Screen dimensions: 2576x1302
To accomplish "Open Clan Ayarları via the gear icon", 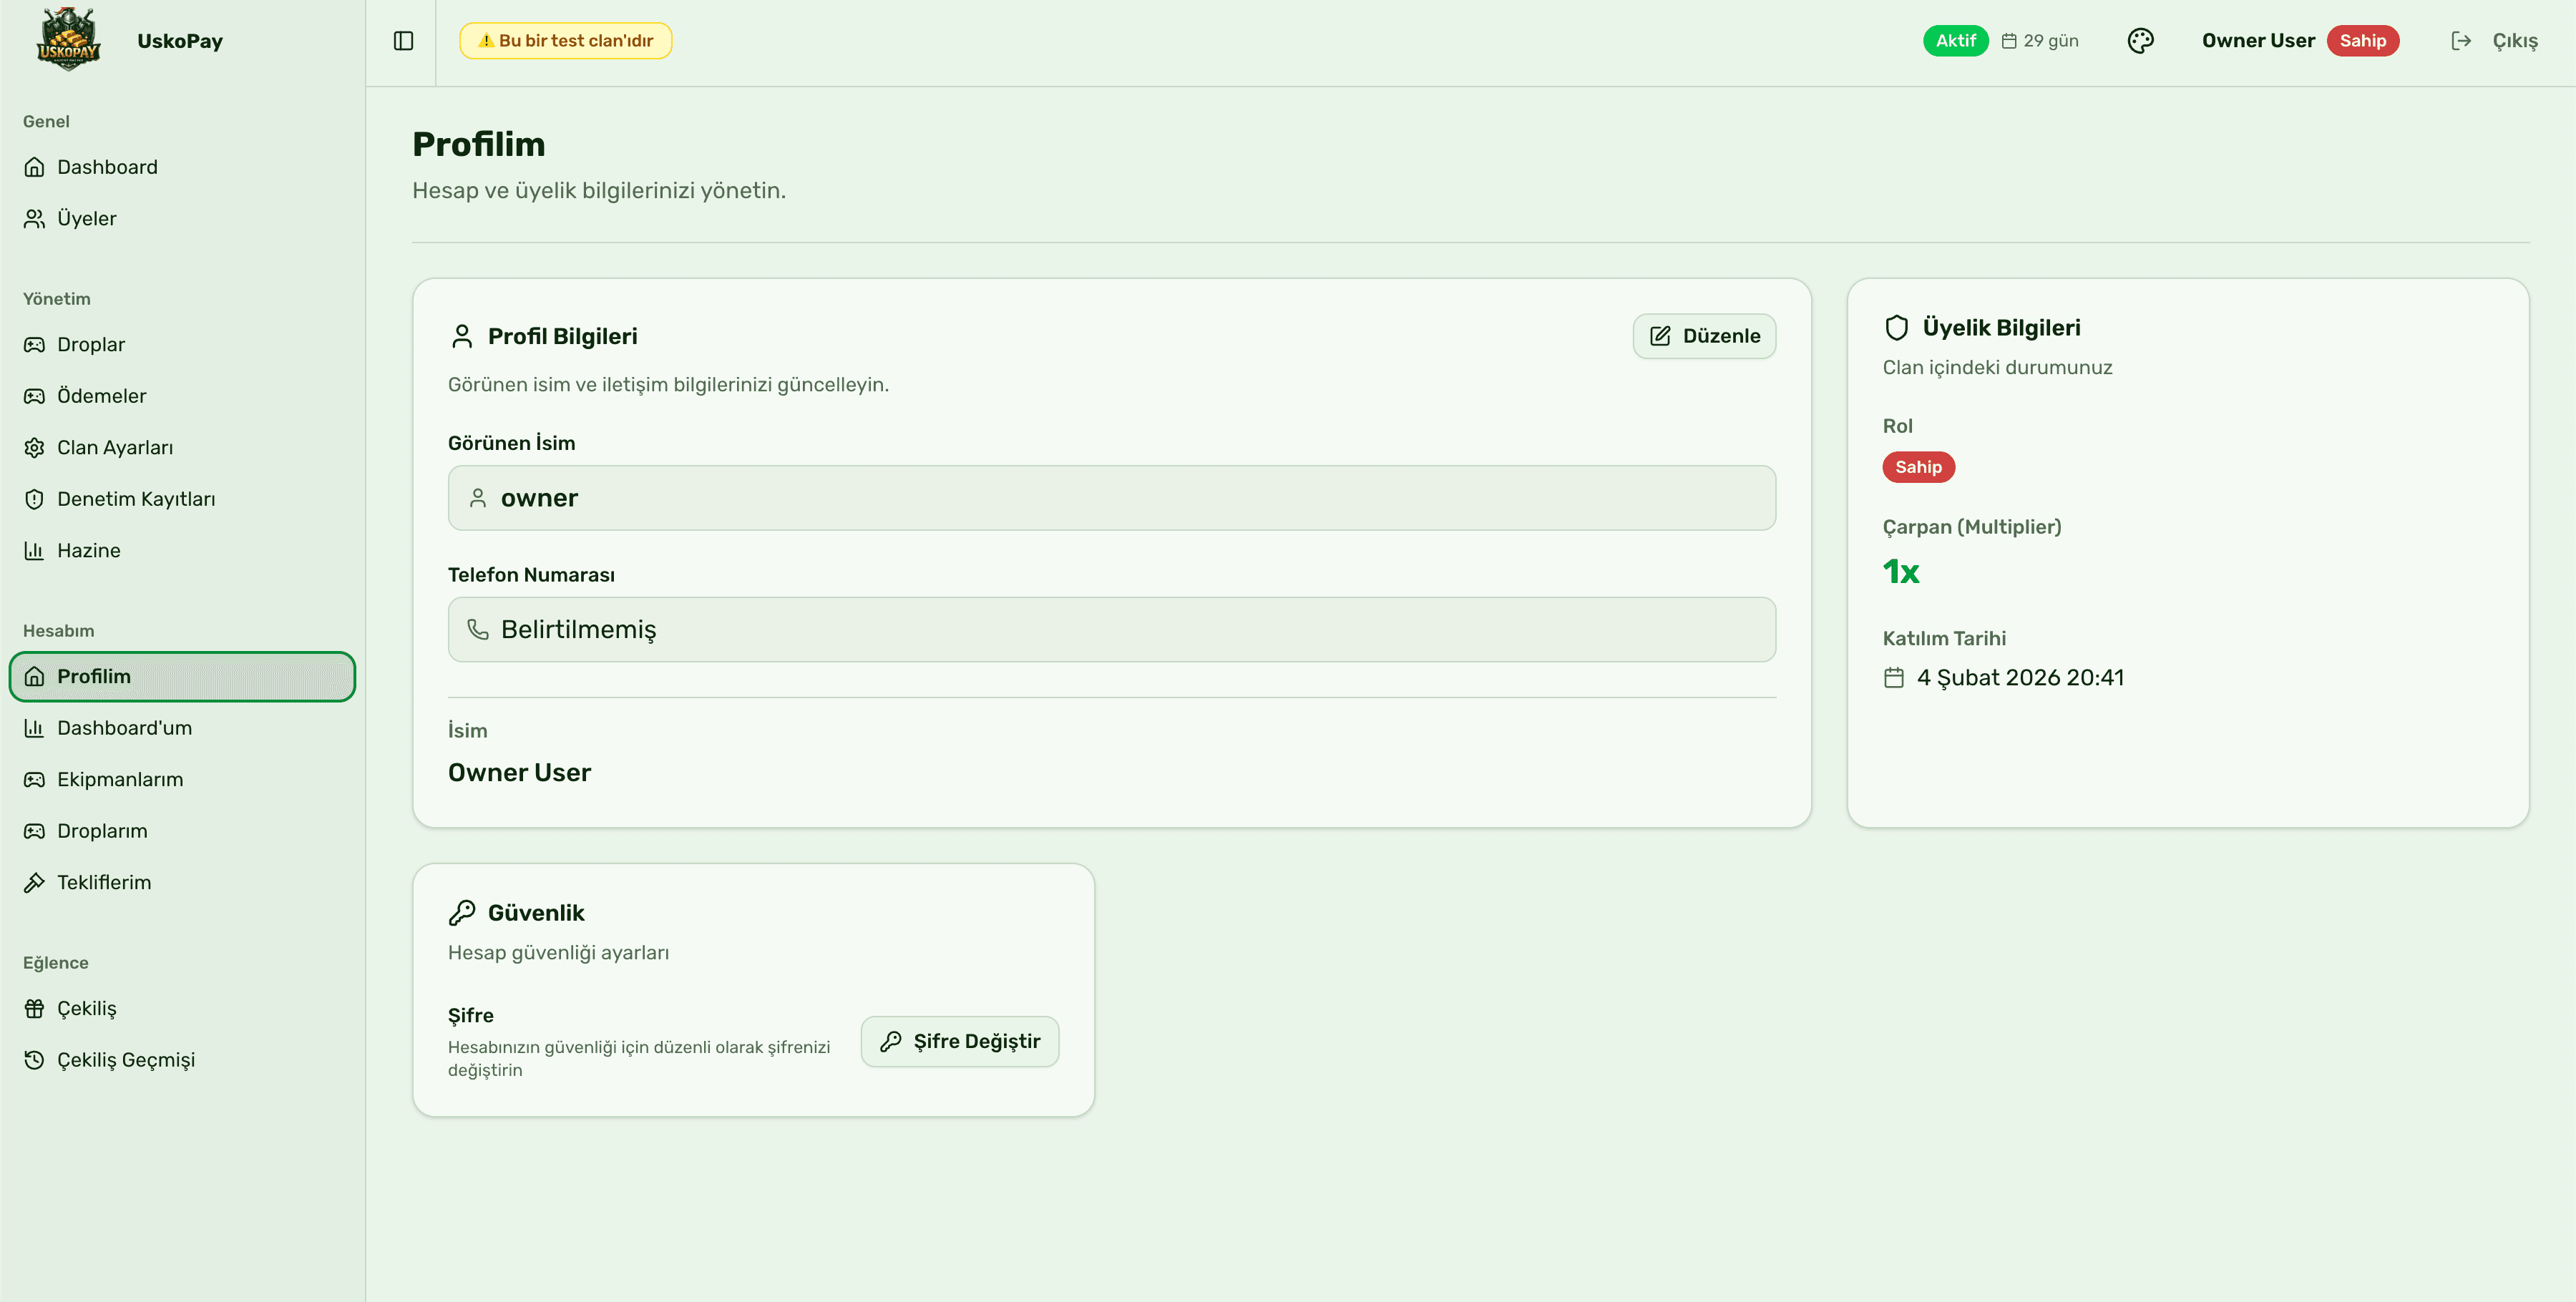I will (34, 447).
